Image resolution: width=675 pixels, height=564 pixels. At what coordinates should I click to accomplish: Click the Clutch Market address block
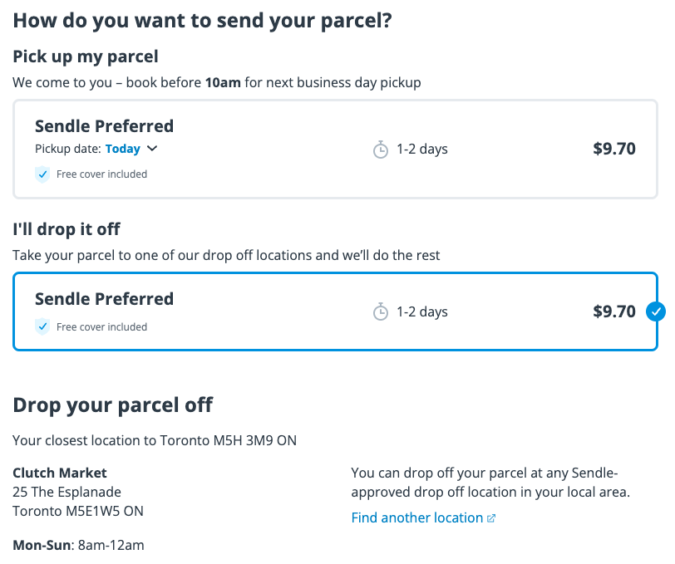click(x=71, y=491)
